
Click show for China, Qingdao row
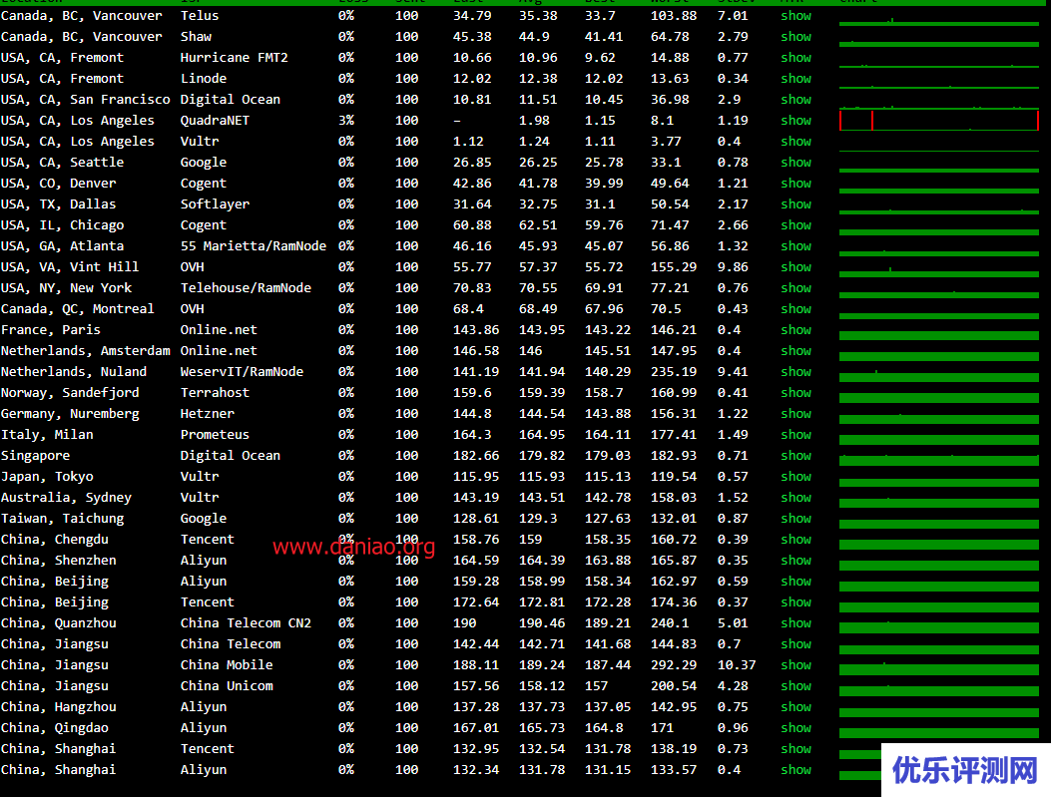795,728
